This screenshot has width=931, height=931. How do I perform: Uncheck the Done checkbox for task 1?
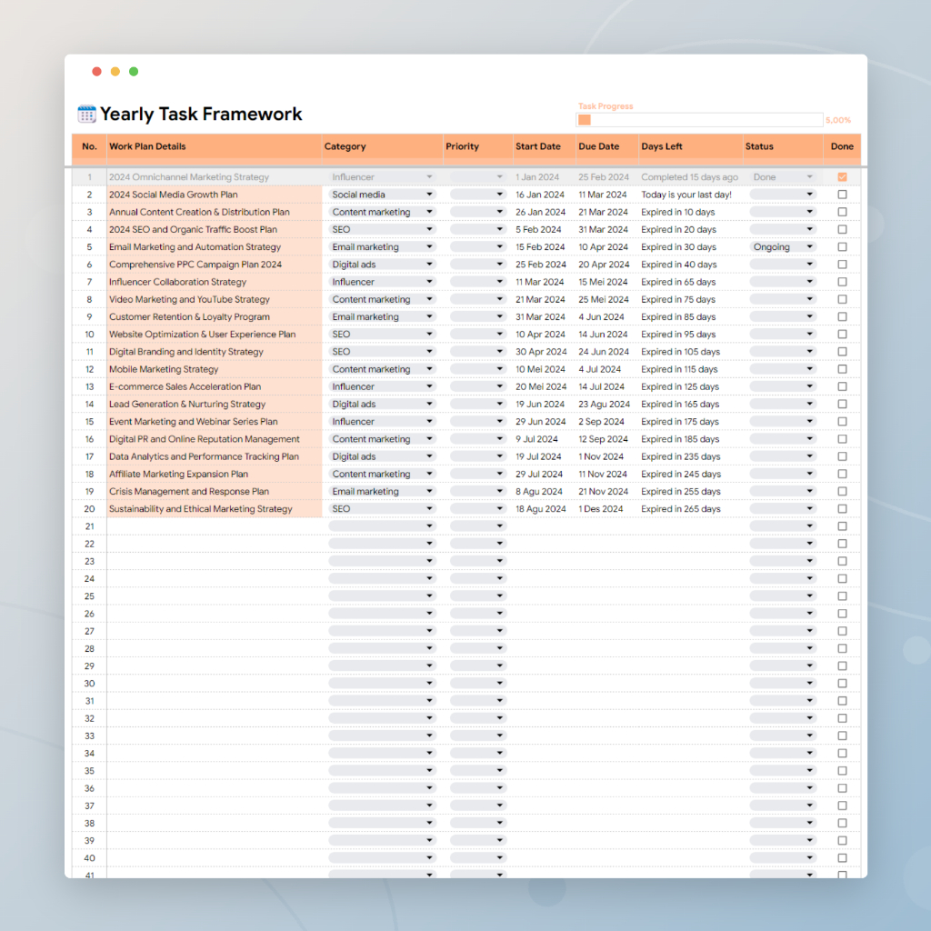click(842, 177)
